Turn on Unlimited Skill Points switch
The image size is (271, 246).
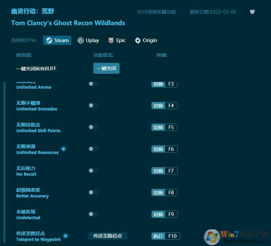[x=93, y=127]
